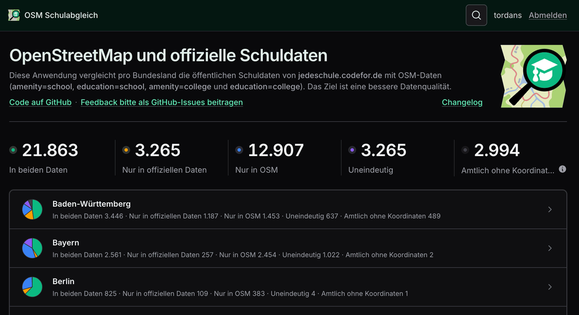Screen dimensions: 579x315
Task: Click the Baden-Württemberg pie chart icon
Action: 32,210
